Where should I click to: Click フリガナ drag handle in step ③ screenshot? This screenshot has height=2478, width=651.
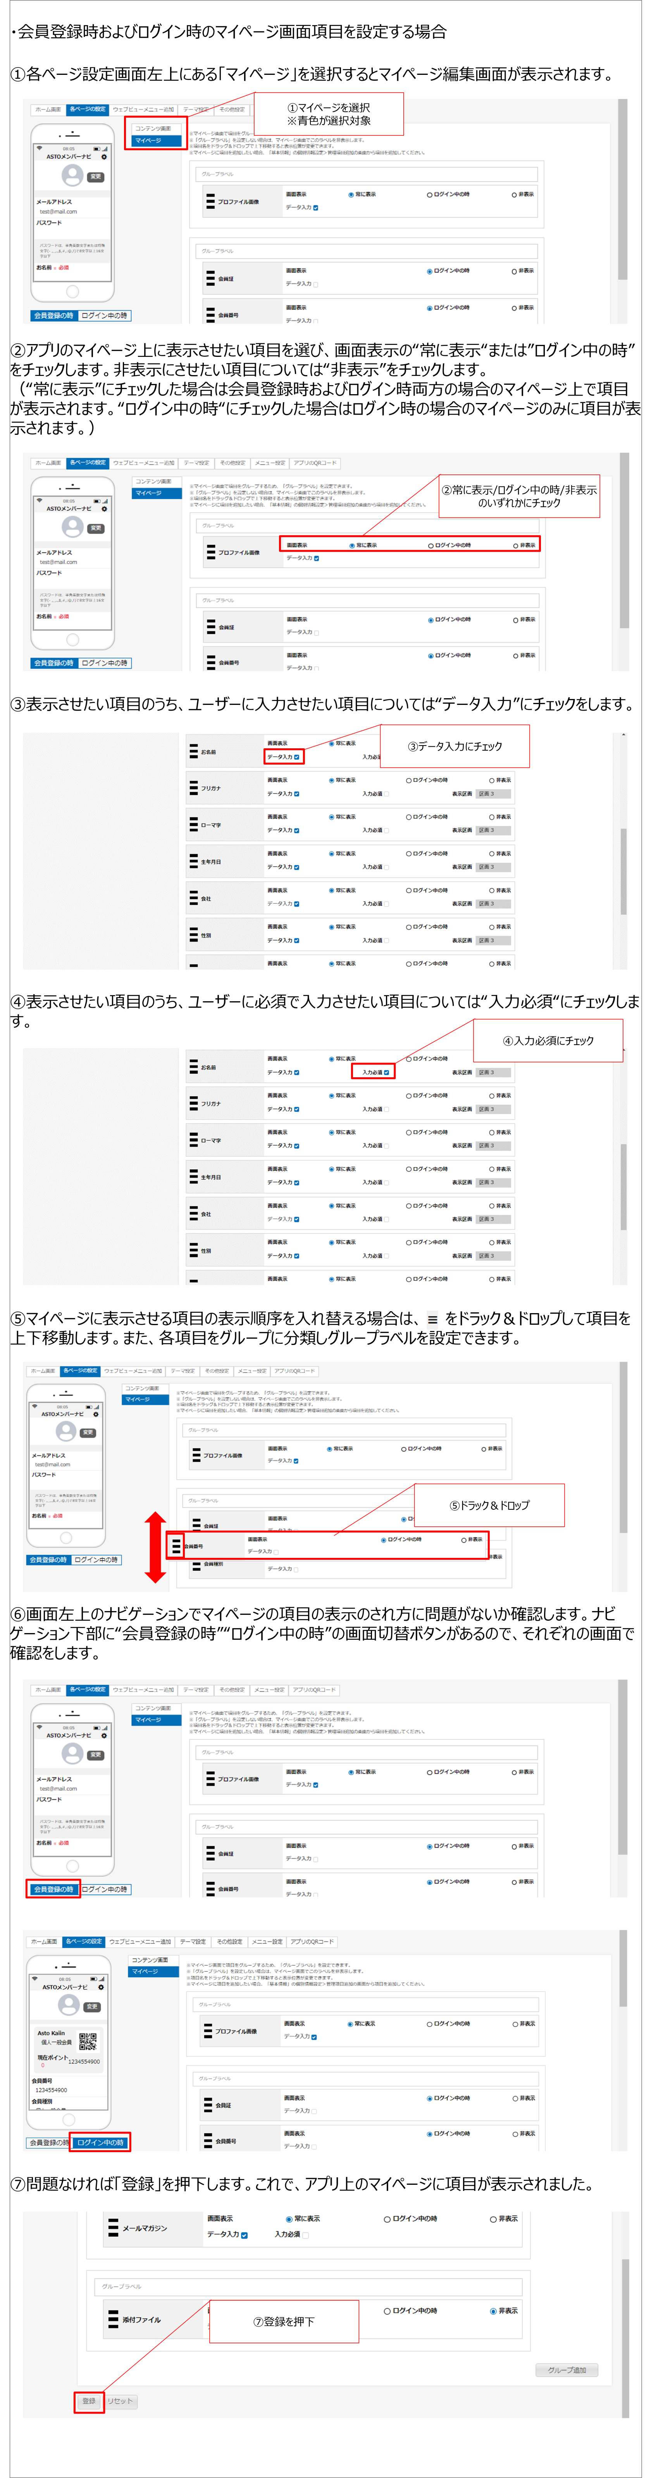(193, 788)
